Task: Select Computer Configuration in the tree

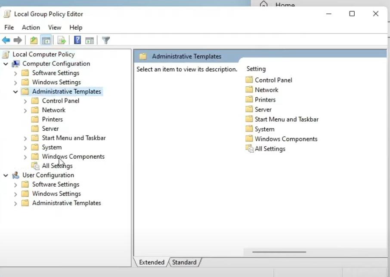Action: pos(56,64)
